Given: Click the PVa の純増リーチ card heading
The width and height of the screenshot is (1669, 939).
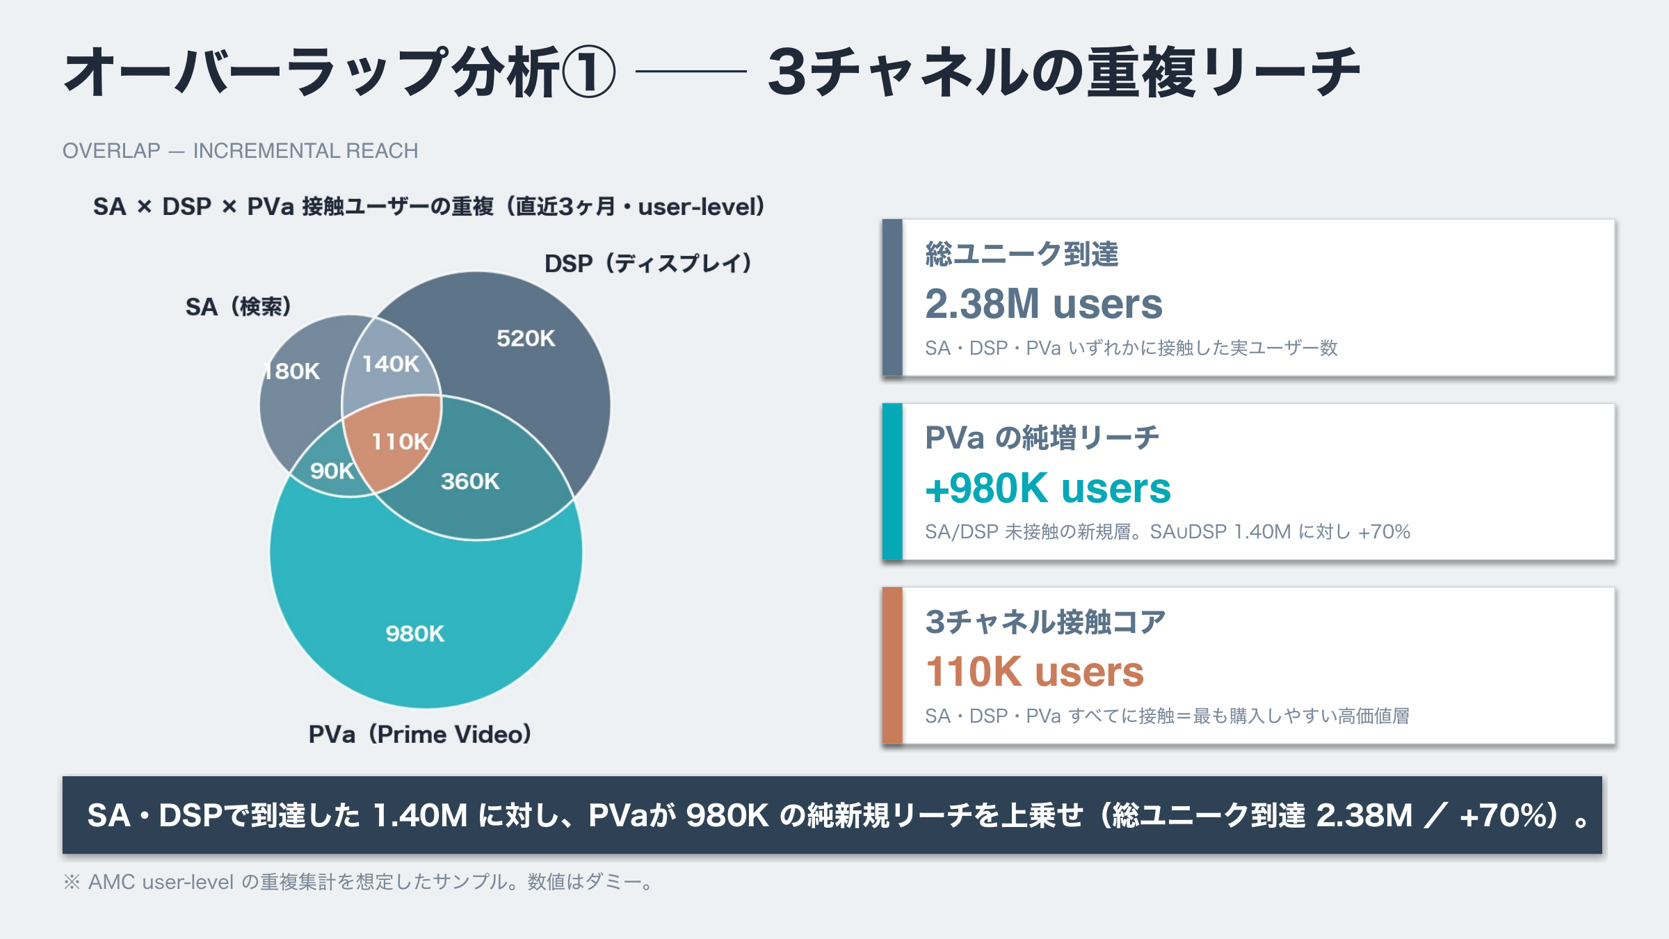Looking at the screenshot, I should point(1042,438).
